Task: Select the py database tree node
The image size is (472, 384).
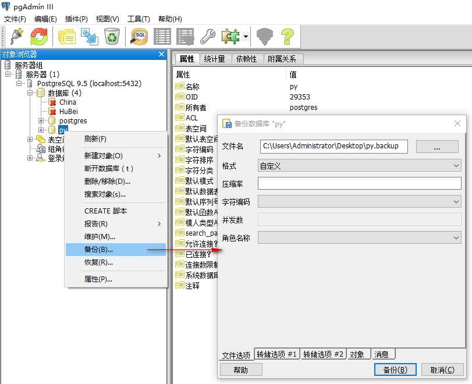Action: pos(63,130)
